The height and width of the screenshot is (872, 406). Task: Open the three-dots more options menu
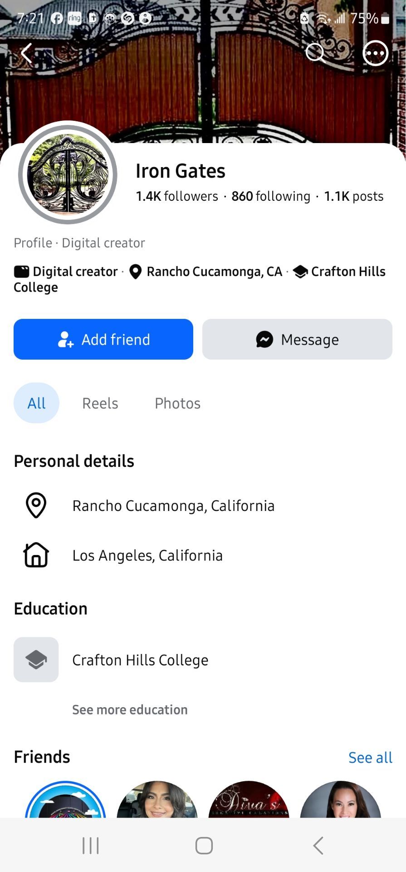tap(376, 53)
